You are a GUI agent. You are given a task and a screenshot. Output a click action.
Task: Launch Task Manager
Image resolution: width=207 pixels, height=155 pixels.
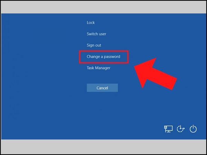pyautogui.click(x=98, y=68)
